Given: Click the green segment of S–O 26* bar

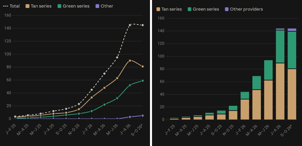Looking at the screenshot, I should 292,50.
